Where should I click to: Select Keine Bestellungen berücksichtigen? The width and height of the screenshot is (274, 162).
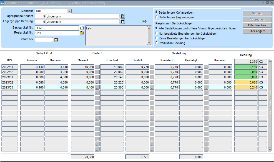(157, 38)
